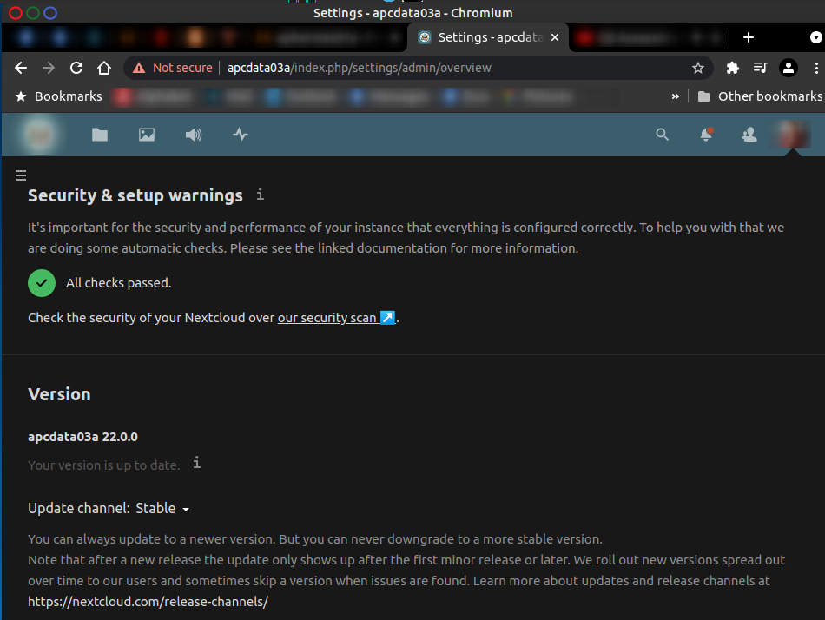Open a new browser tab

749,37
